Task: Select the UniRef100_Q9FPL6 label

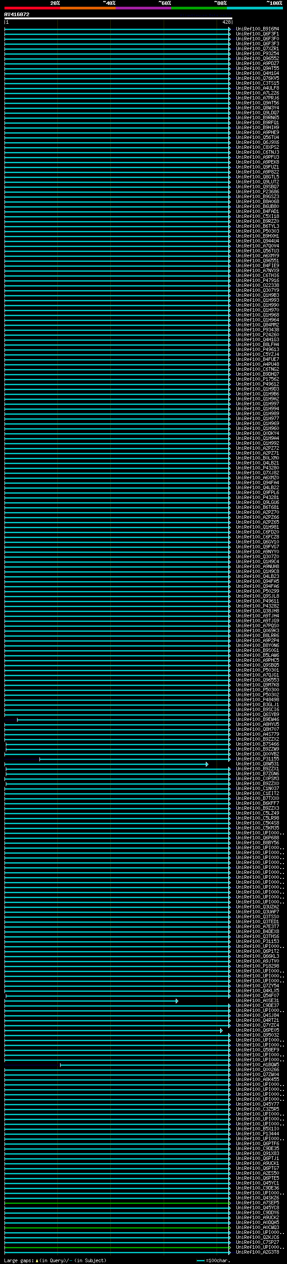Action: pos(257,493)
